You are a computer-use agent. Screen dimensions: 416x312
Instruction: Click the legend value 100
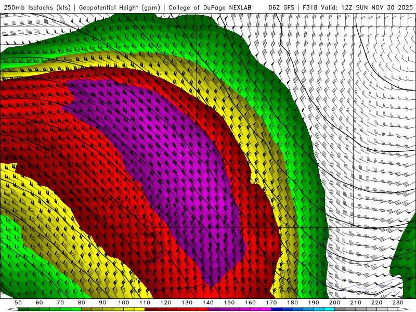(124, 303)
